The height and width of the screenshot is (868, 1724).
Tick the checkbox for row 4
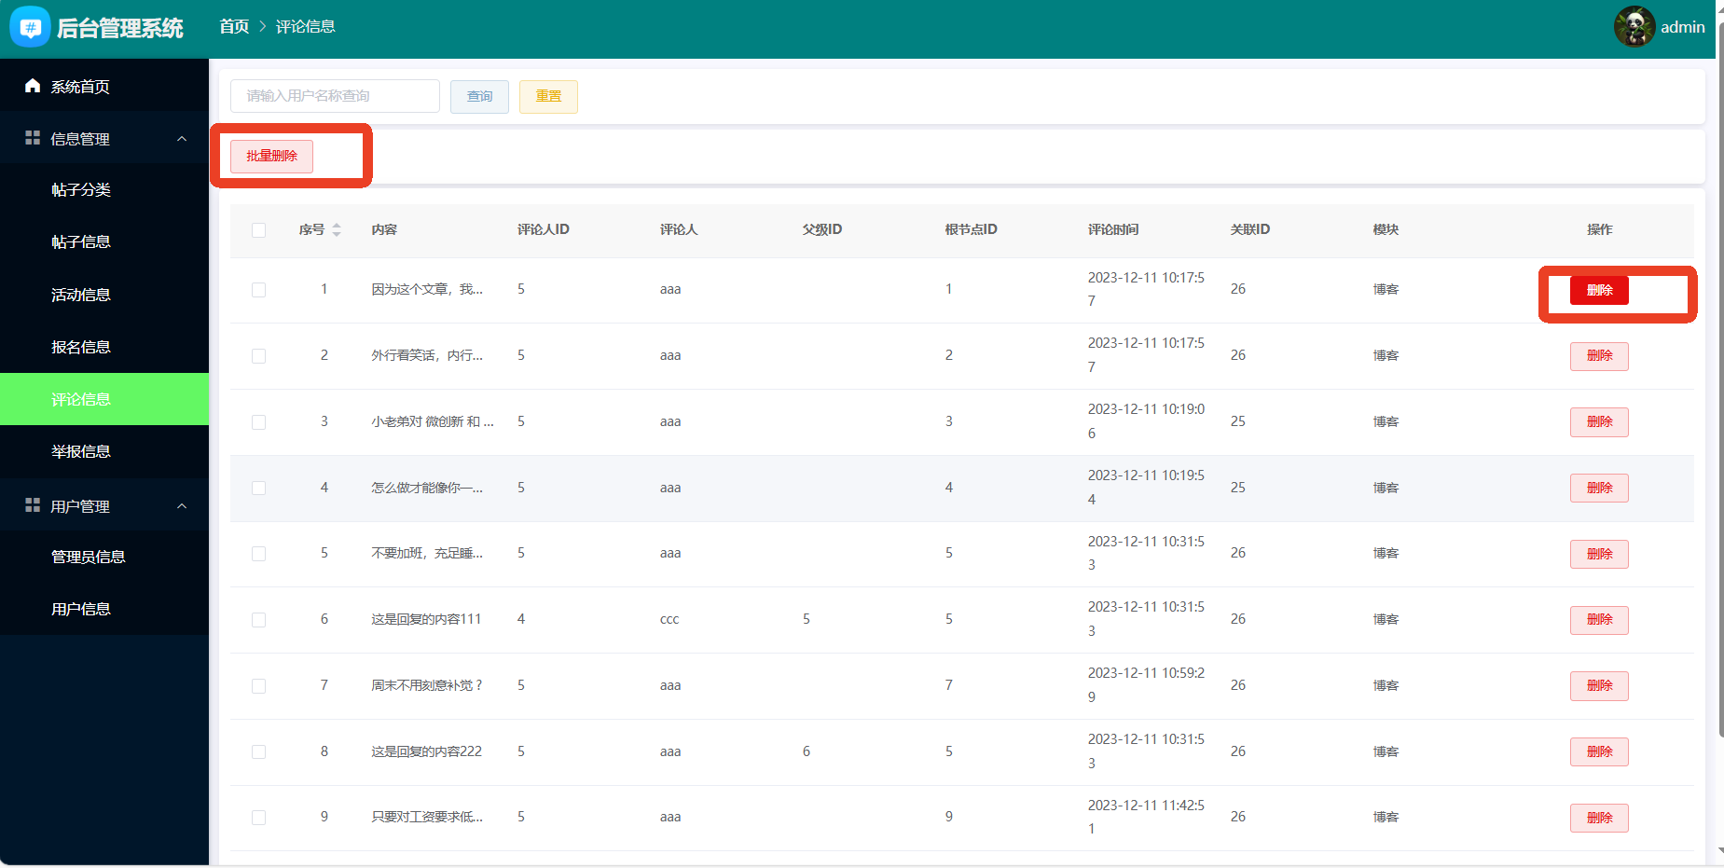259,488
